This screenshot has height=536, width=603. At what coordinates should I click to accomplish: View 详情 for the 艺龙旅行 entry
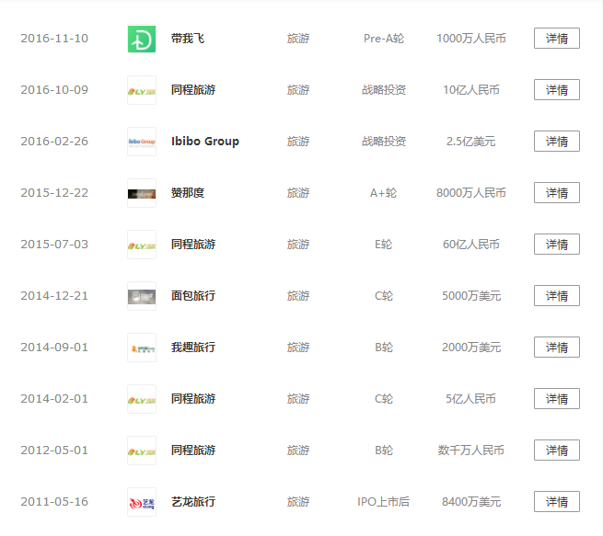(x=556, y=502)
